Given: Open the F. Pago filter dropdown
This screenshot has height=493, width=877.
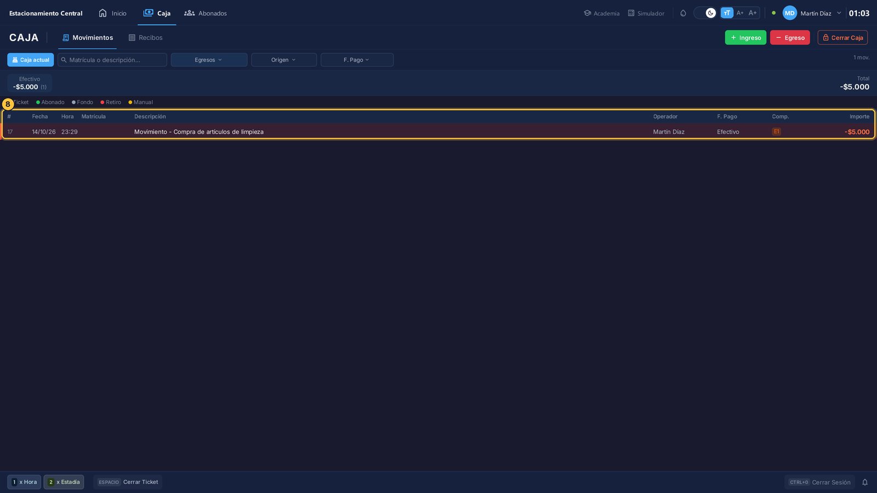Looking at the screenshot, I should coord(357,60).
